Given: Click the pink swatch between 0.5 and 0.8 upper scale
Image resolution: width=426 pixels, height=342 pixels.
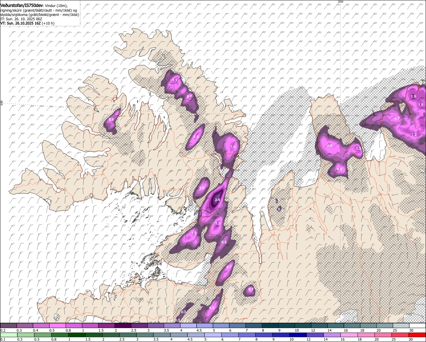Looking at the screenshot, I should [x=57, y=325].
